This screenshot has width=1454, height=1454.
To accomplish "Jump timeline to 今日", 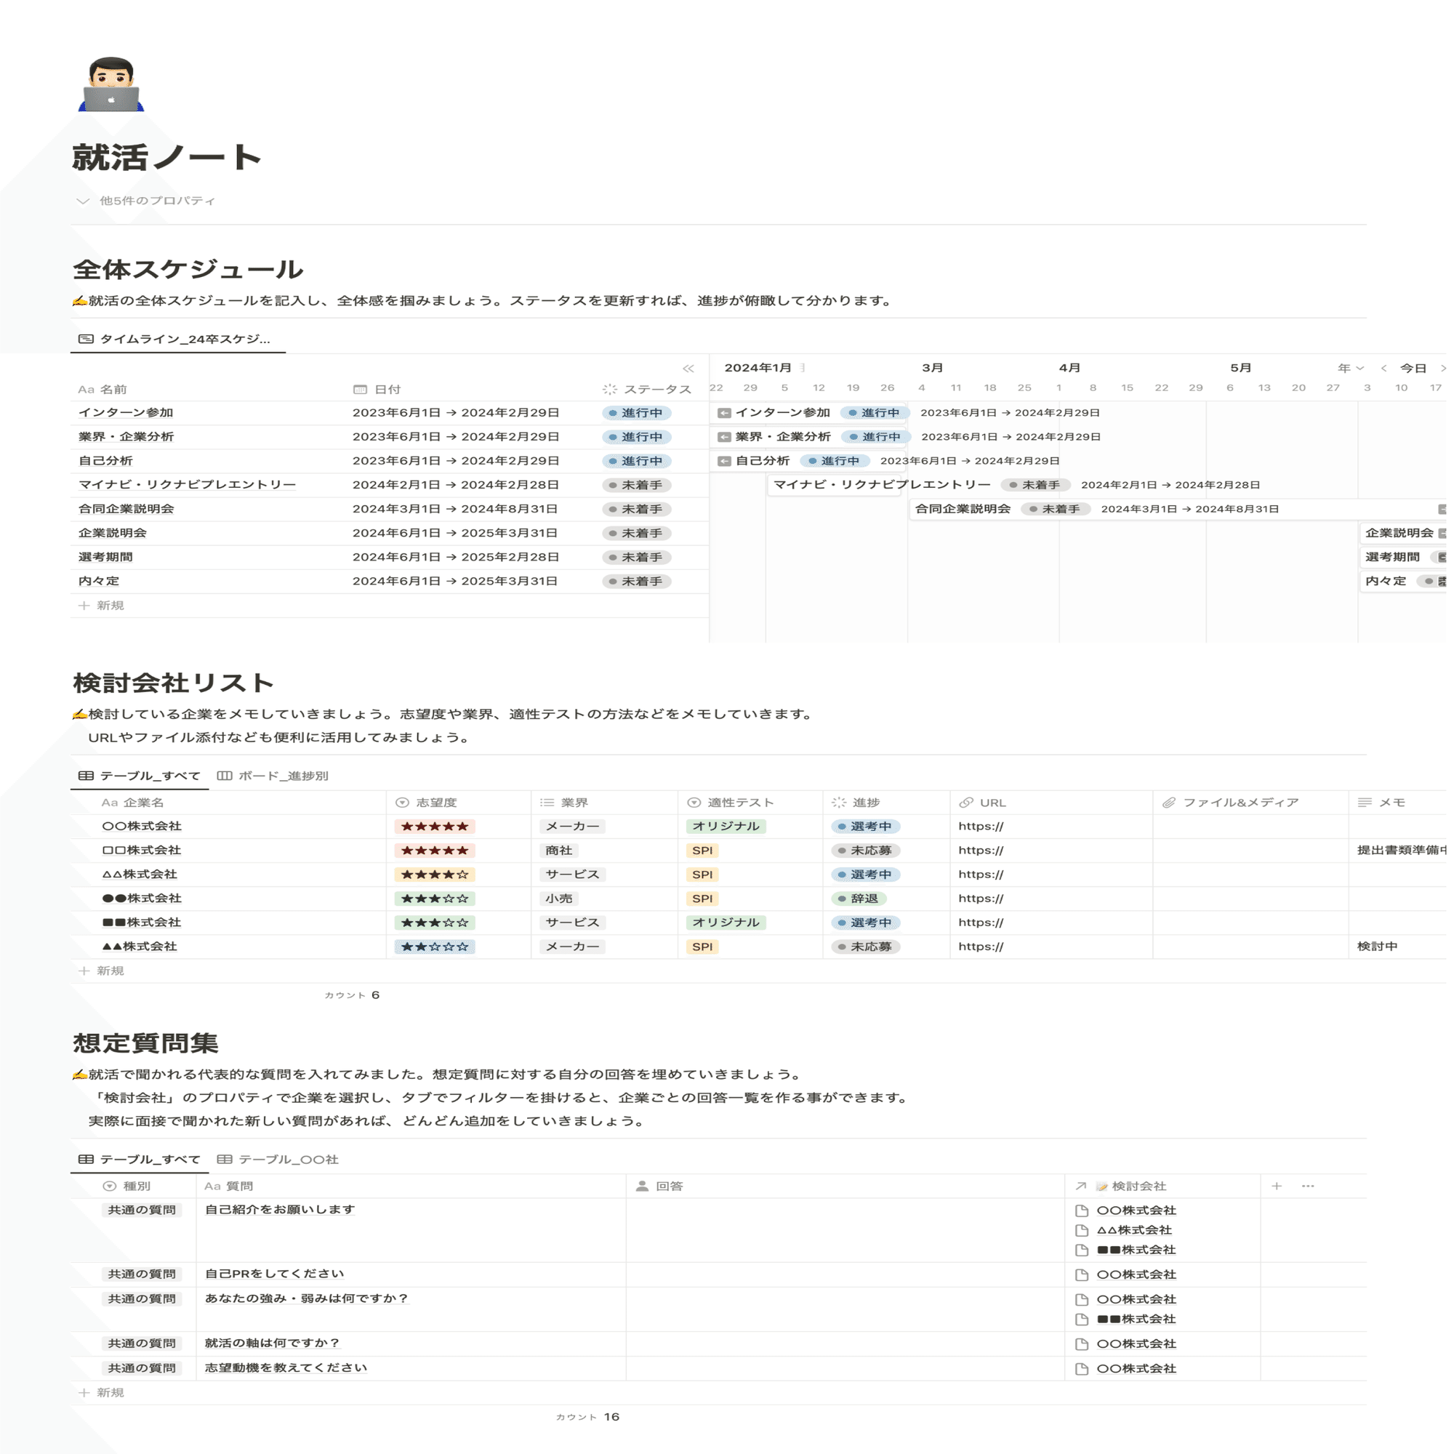I will [1413, 368].
